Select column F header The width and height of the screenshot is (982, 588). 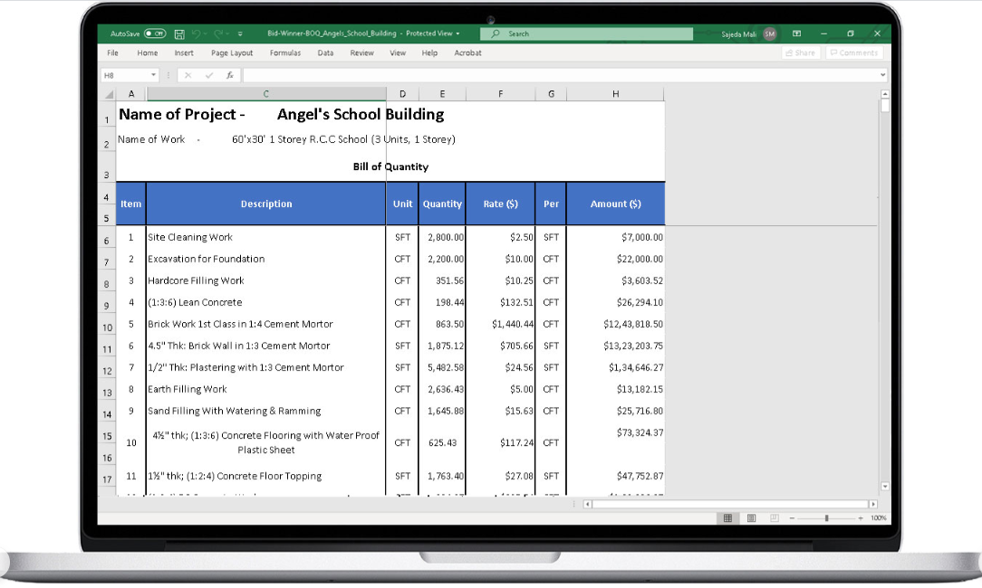click(500, 94)
